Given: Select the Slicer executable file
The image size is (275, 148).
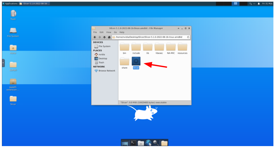Looking at the screenshot, I should (x=136, y=61).
